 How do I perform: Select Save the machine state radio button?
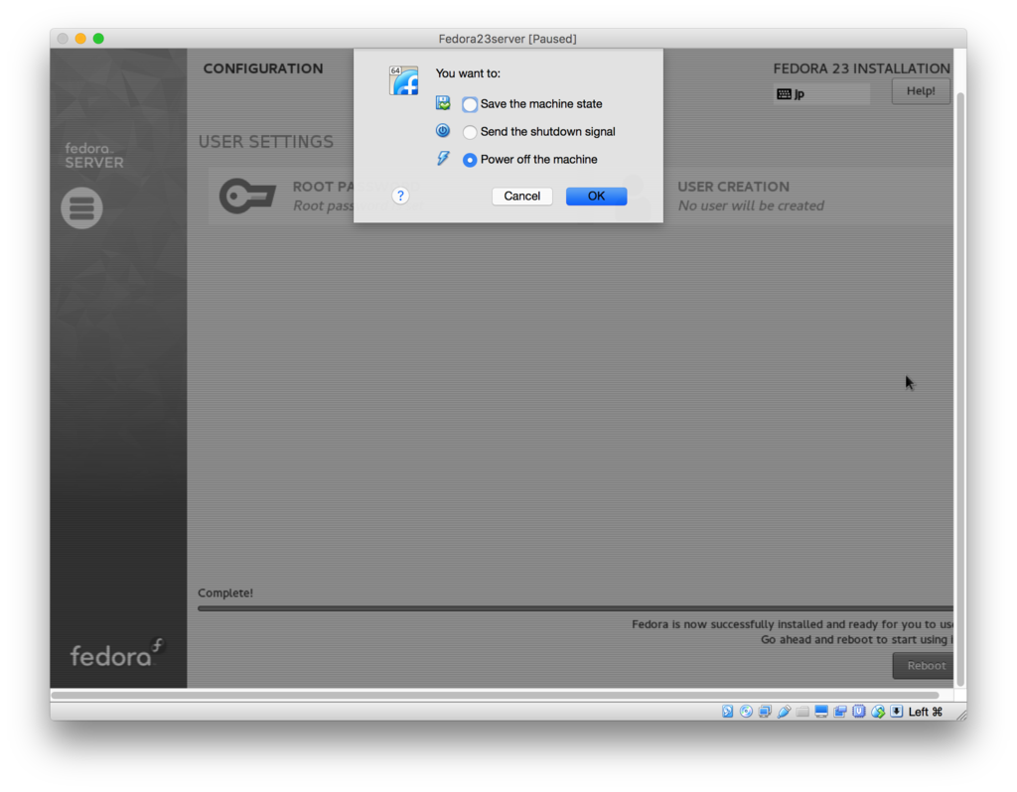coord(470,104)
